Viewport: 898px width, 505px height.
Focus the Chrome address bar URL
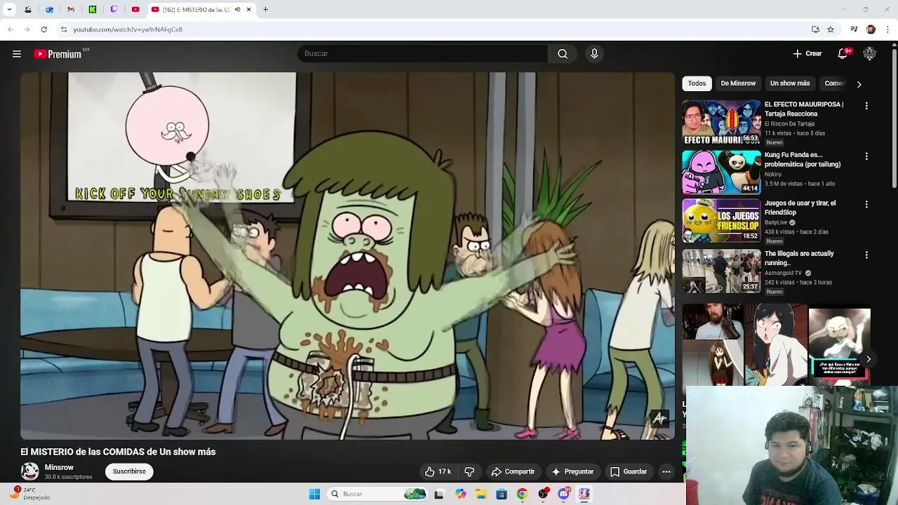coord(127,29)
